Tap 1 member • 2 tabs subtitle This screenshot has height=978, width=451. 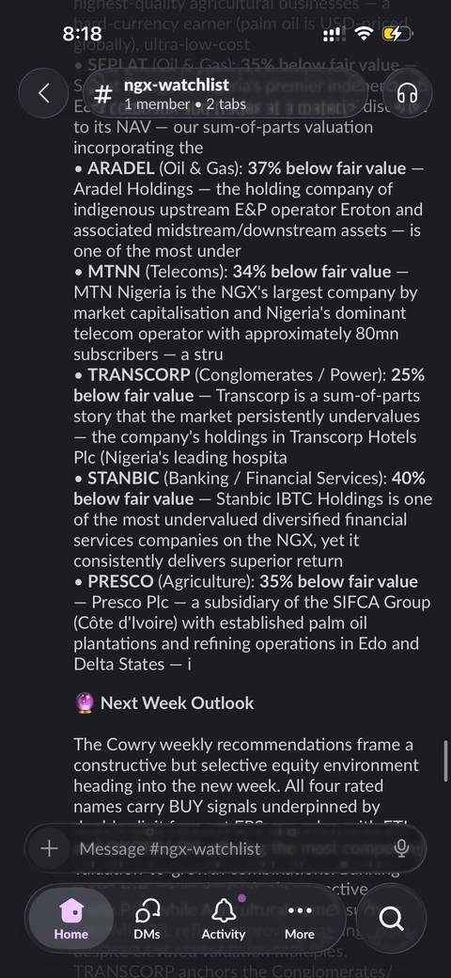click(184, 104)
